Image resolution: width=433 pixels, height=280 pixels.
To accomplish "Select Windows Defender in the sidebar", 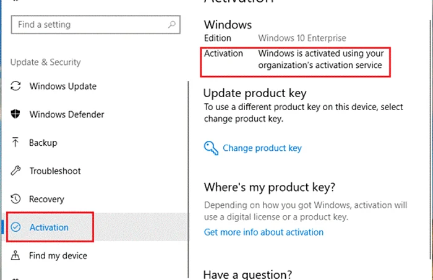I will coord(67,114).
